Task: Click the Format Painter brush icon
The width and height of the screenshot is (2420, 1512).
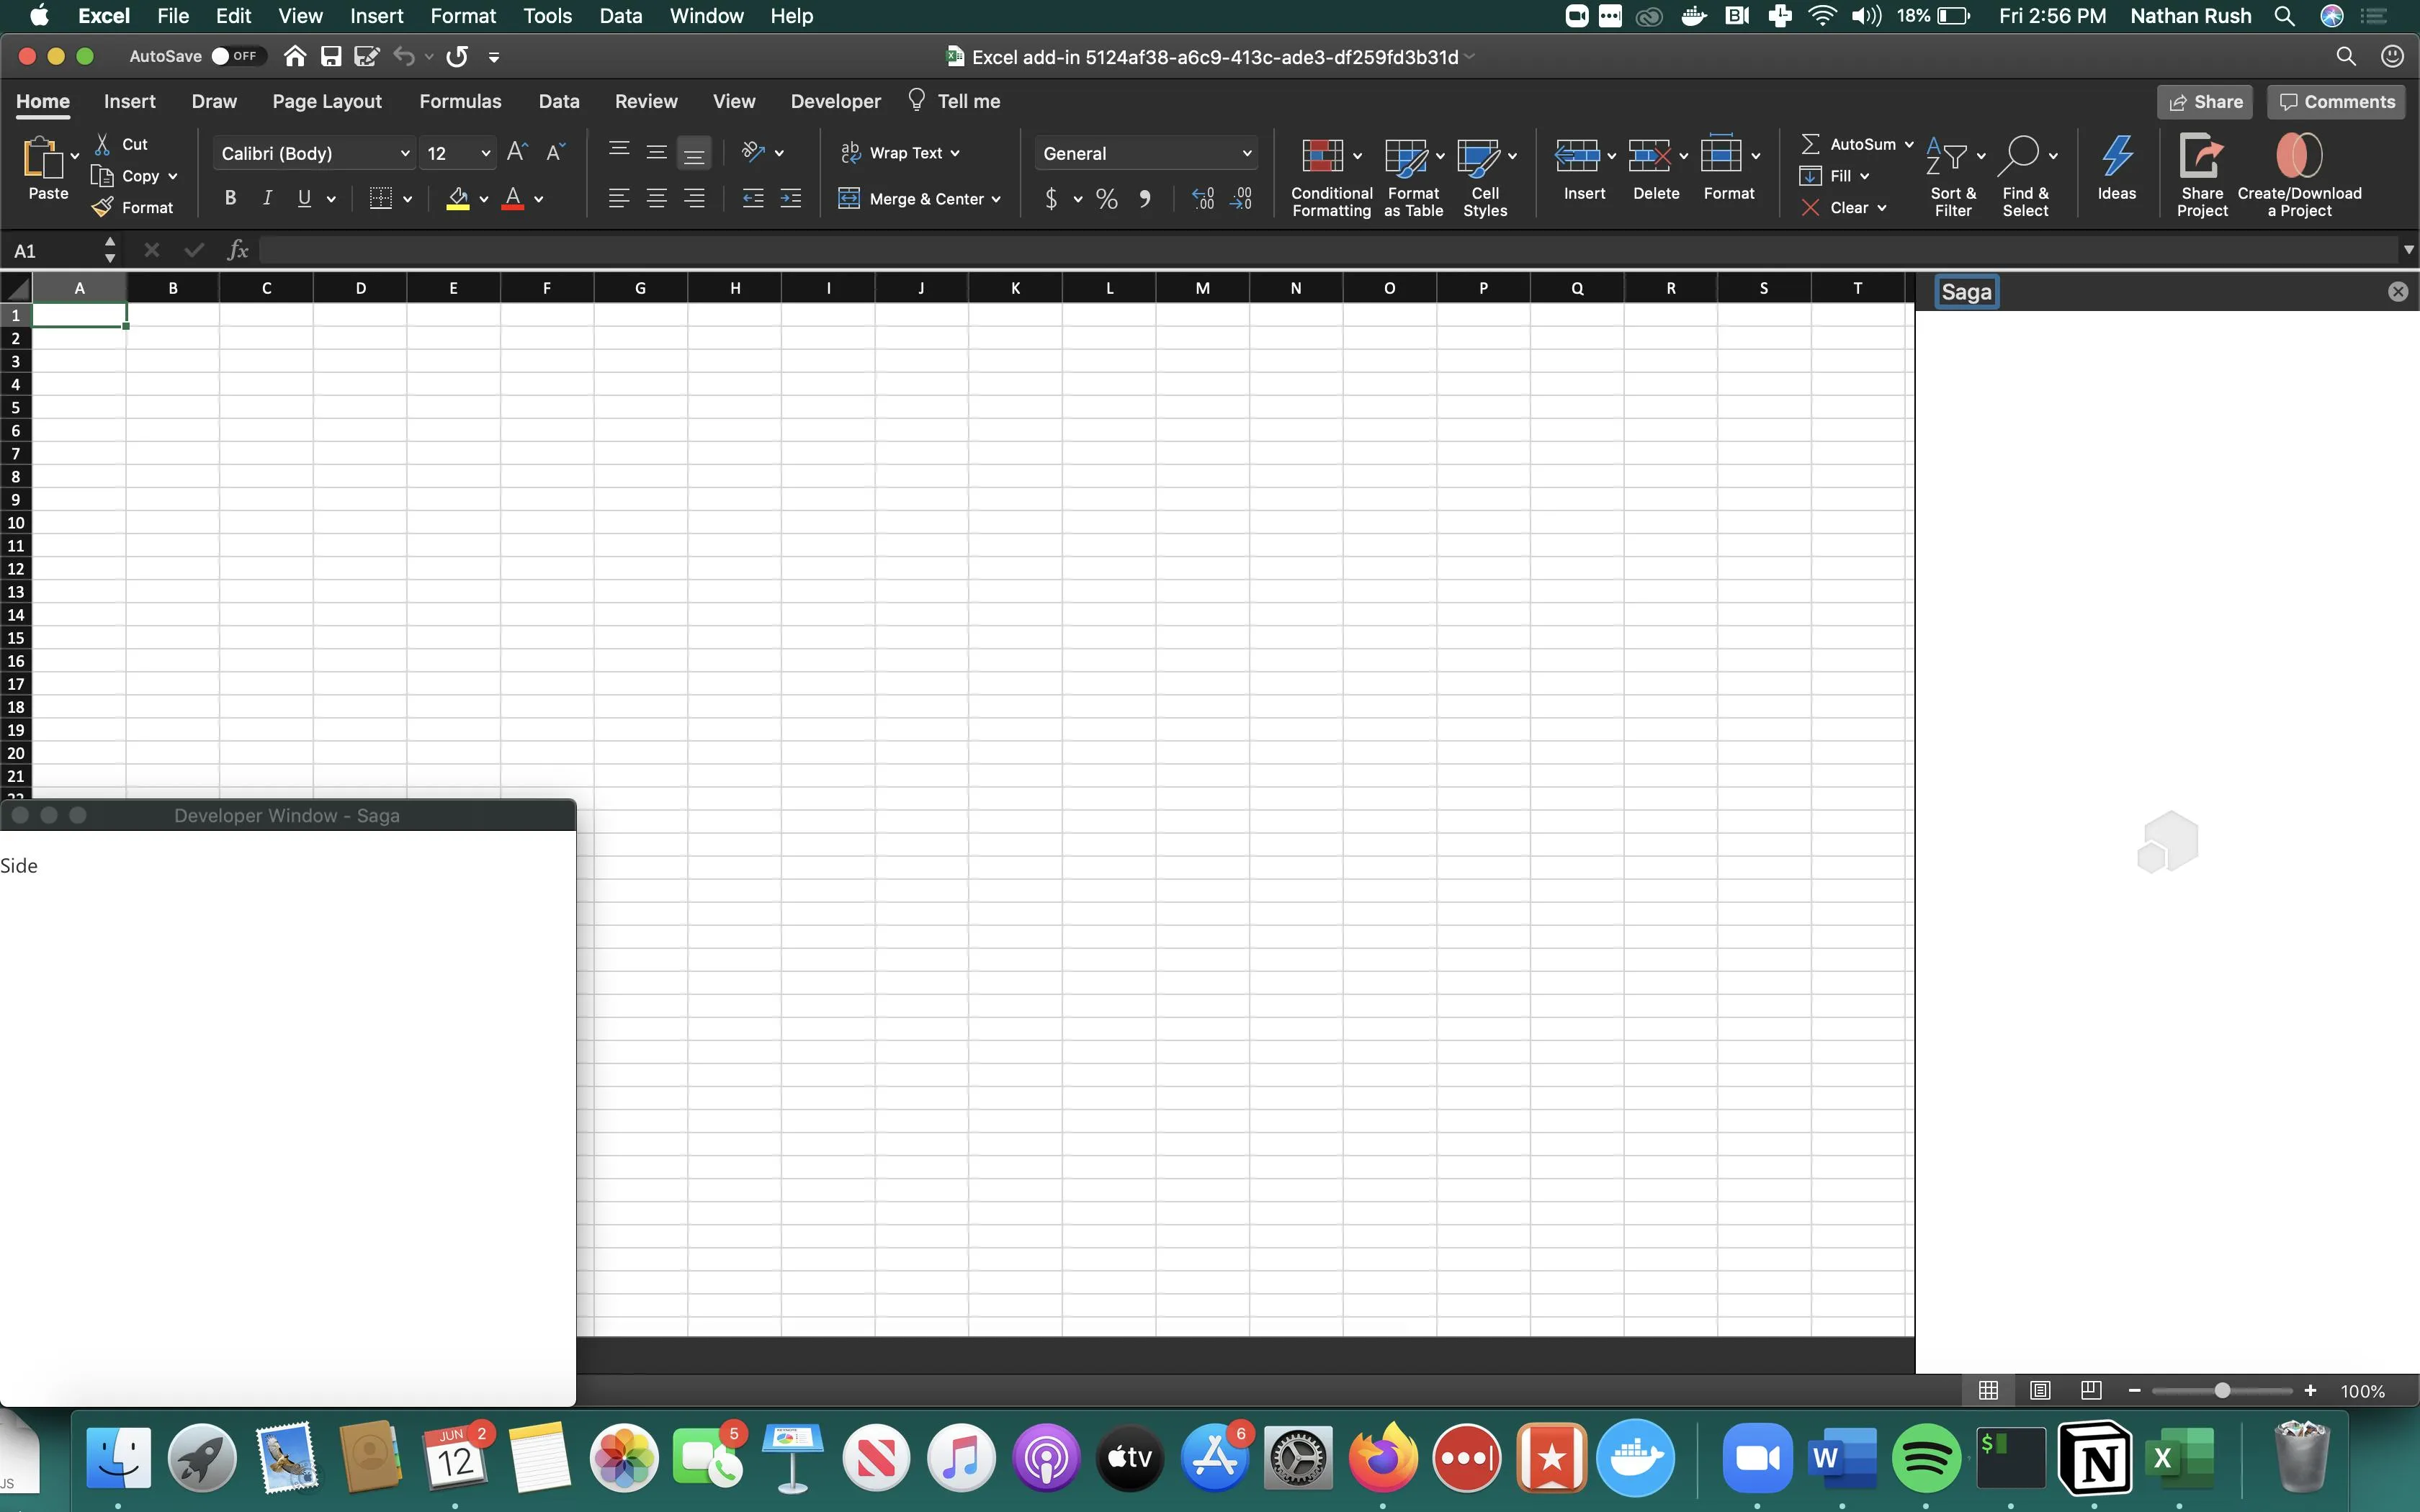Action: [102, 207]
